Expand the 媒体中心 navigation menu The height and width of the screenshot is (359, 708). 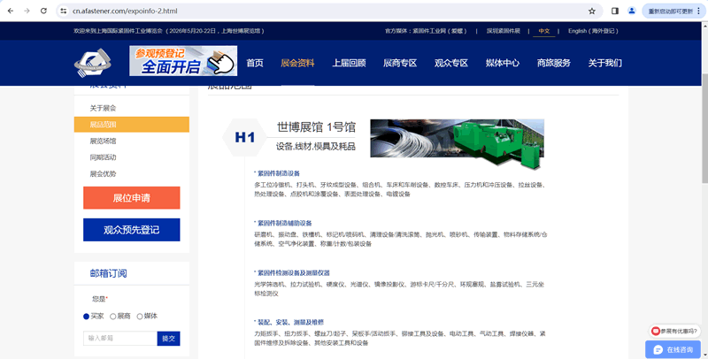click(502, 63)
